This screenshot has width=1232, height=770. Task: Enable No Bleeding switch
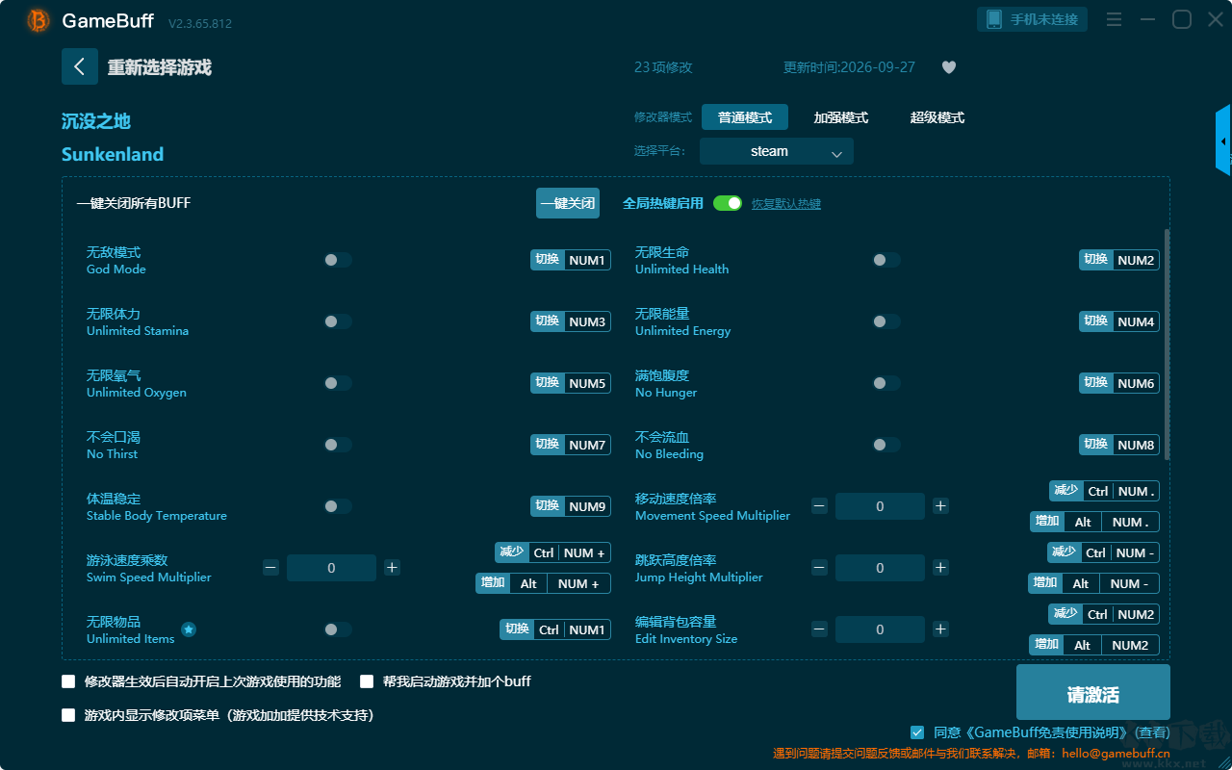click(x=886, y=445)
